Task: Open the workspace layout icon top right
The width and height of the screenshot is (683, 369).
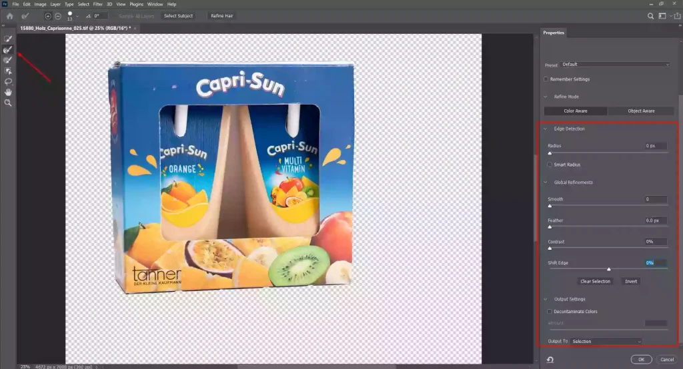Action: (662, 16)
